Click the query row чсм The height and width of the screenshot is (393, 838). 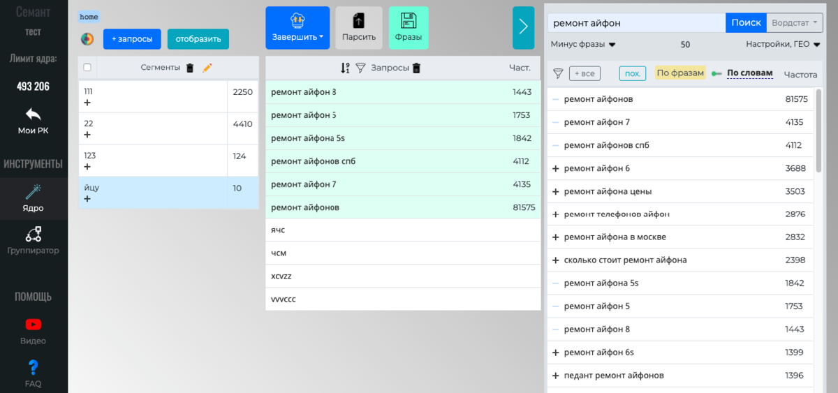pos(403,253)
